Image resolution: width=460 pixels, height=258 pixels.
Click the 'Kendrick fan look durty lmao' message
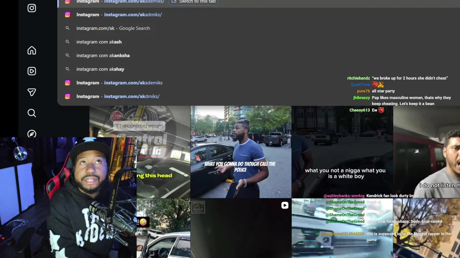point(392,196)
